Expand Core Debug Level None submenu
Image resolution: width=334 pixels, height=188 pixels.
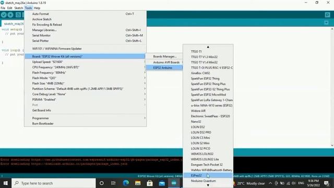pyautogui.click(x=85, y=94)
